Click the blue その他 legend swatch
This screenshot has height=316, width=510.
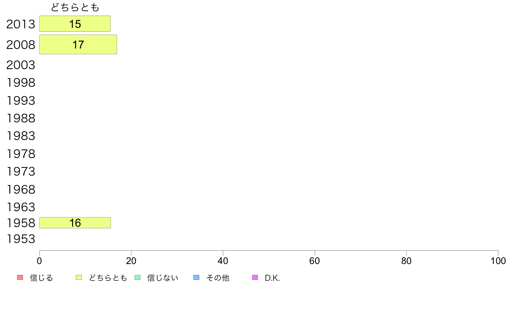pyautogui.click(x=196, y=278)
